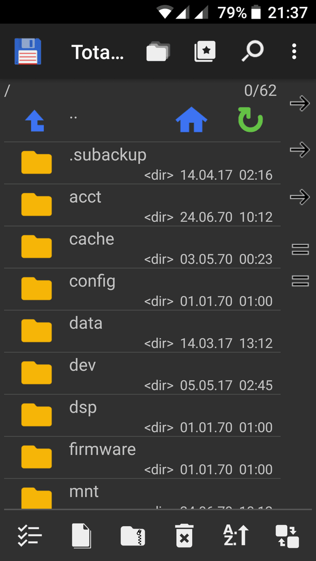
Task: Tap the Total Commander floppy disk icon
Action: [x=28, y=51]
